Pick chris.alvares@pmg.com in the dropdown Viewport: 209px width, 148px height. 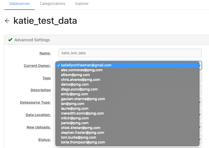pyautogui.click(x=127, y=80)
